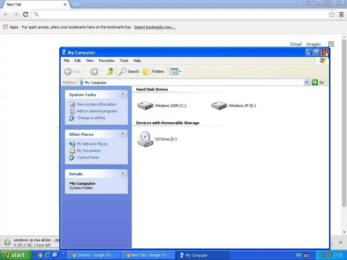Open Google apps grid icon
Screen dimensions: 347x260
pyautogui.click(x=331, y=44)
